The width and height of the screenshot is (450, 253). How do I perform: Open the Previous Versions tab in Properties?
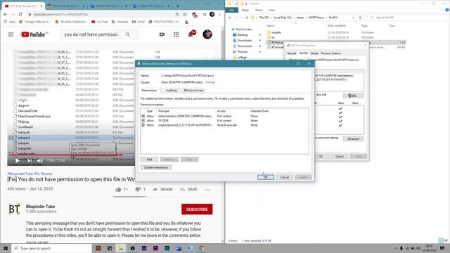click(x=331, y=53)
